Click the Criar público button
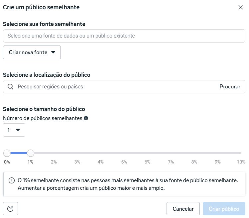Image resolution: width=249 pixels, height=218 pixels. [x=224, y=209]
